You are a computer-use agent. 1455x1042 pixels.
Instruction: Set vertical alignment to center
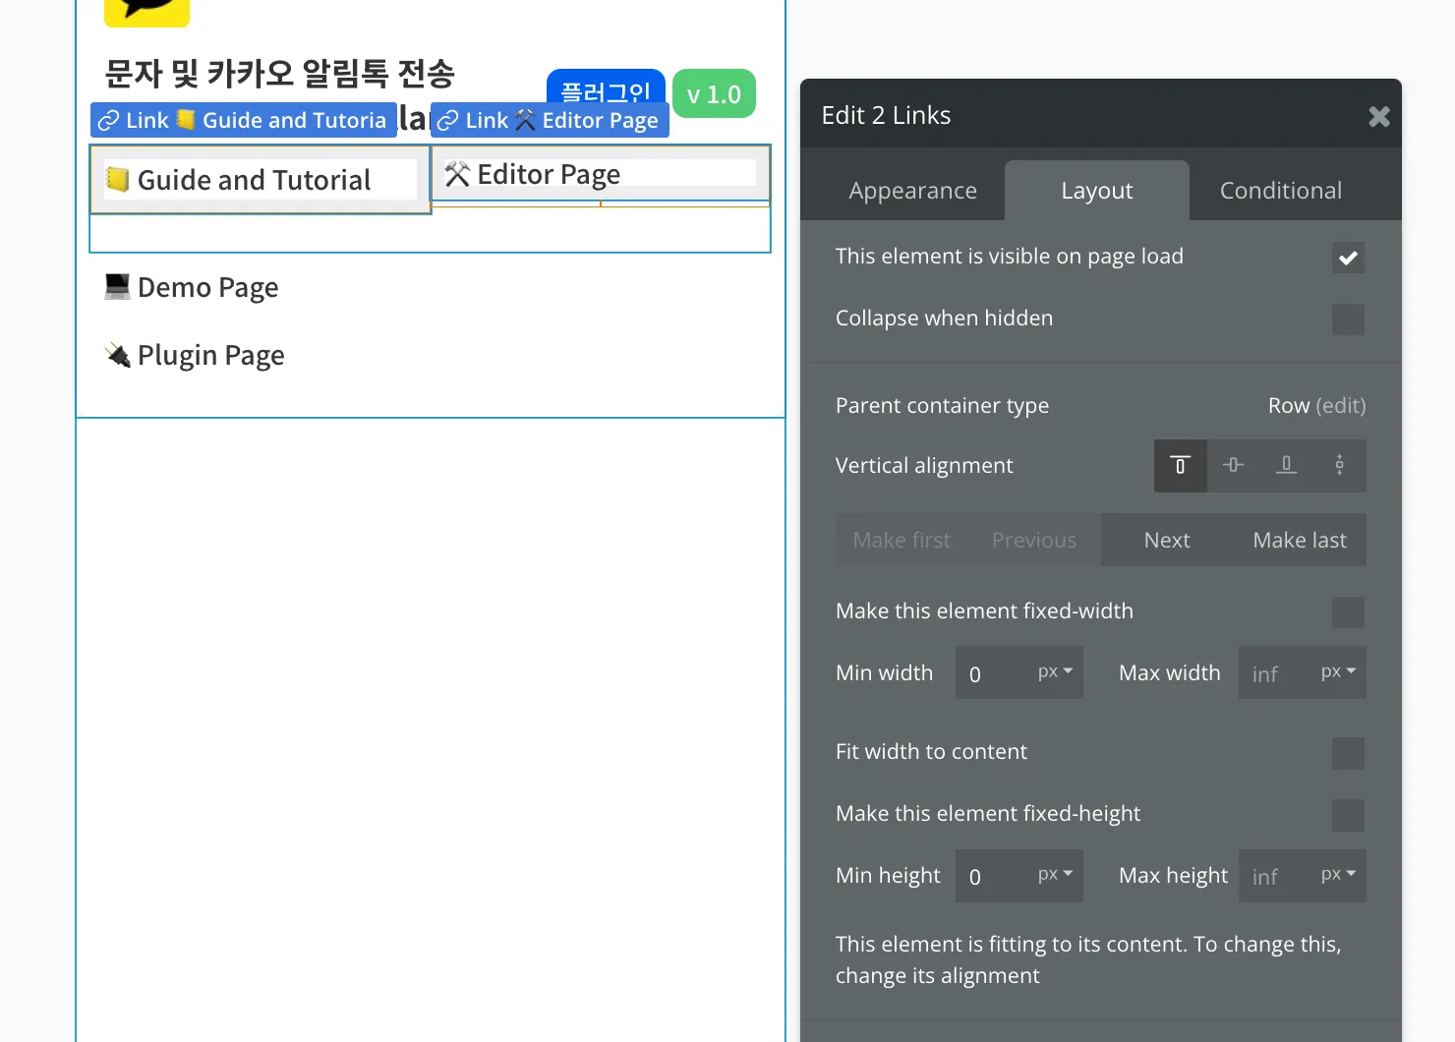(1234, 465)
